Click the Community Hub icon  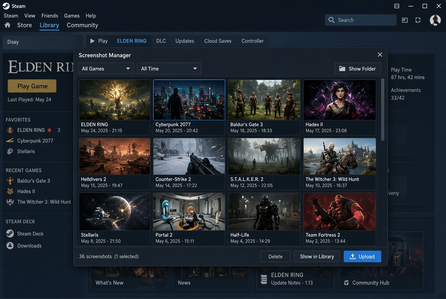tap(346, 283)
